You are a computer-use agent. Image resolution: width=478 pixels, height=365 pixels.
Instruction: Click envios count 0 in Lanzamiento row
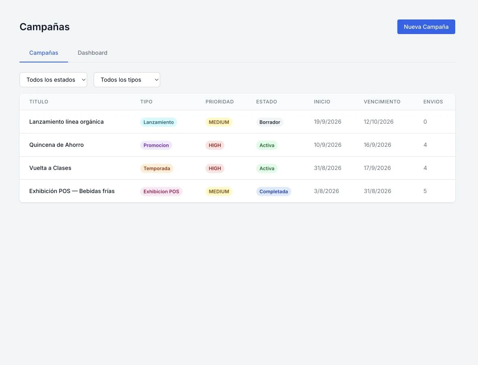(x=425, y=122)
